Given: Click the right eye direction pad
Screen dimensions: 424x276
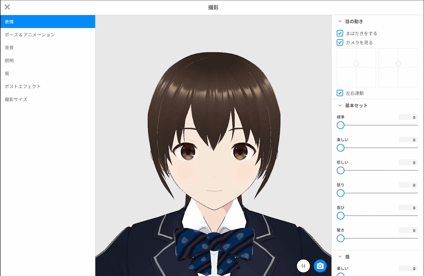Looking at the screenshot, I should [398, 68].
